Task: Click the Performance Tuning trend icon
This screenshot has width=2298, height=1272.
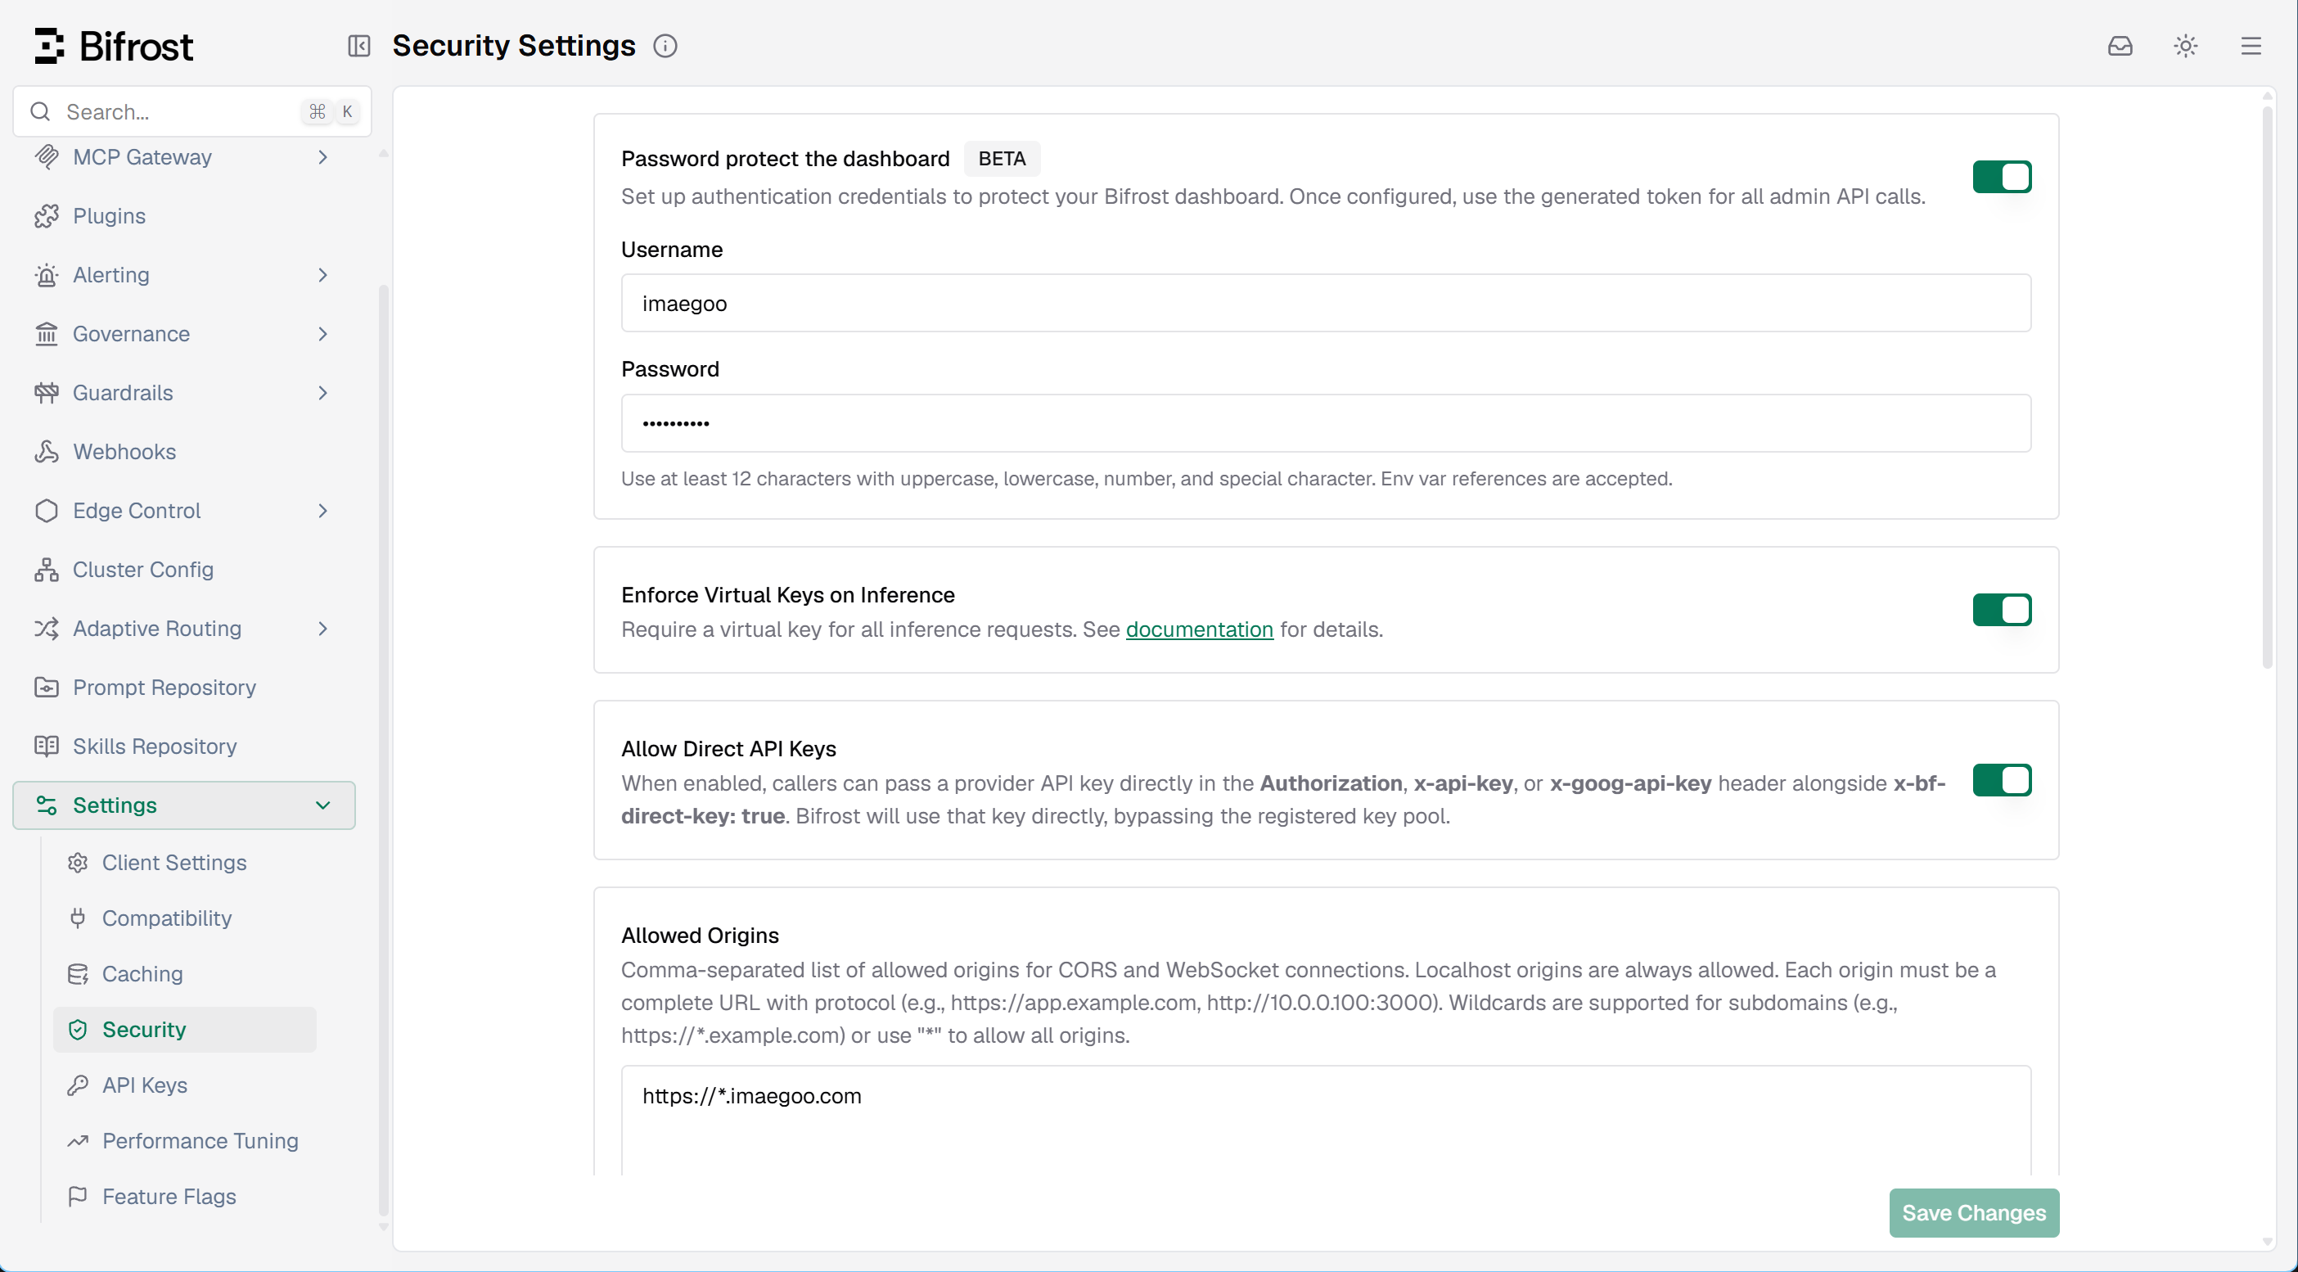Action: pos(78,1141)
